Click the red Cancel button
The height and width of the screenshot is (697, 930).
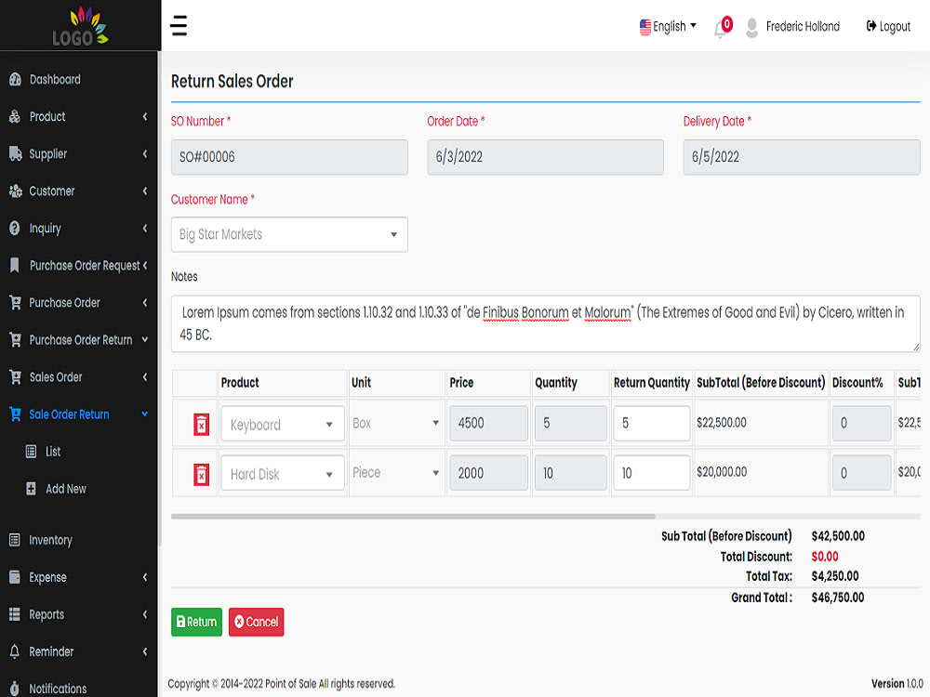(257, 622)
